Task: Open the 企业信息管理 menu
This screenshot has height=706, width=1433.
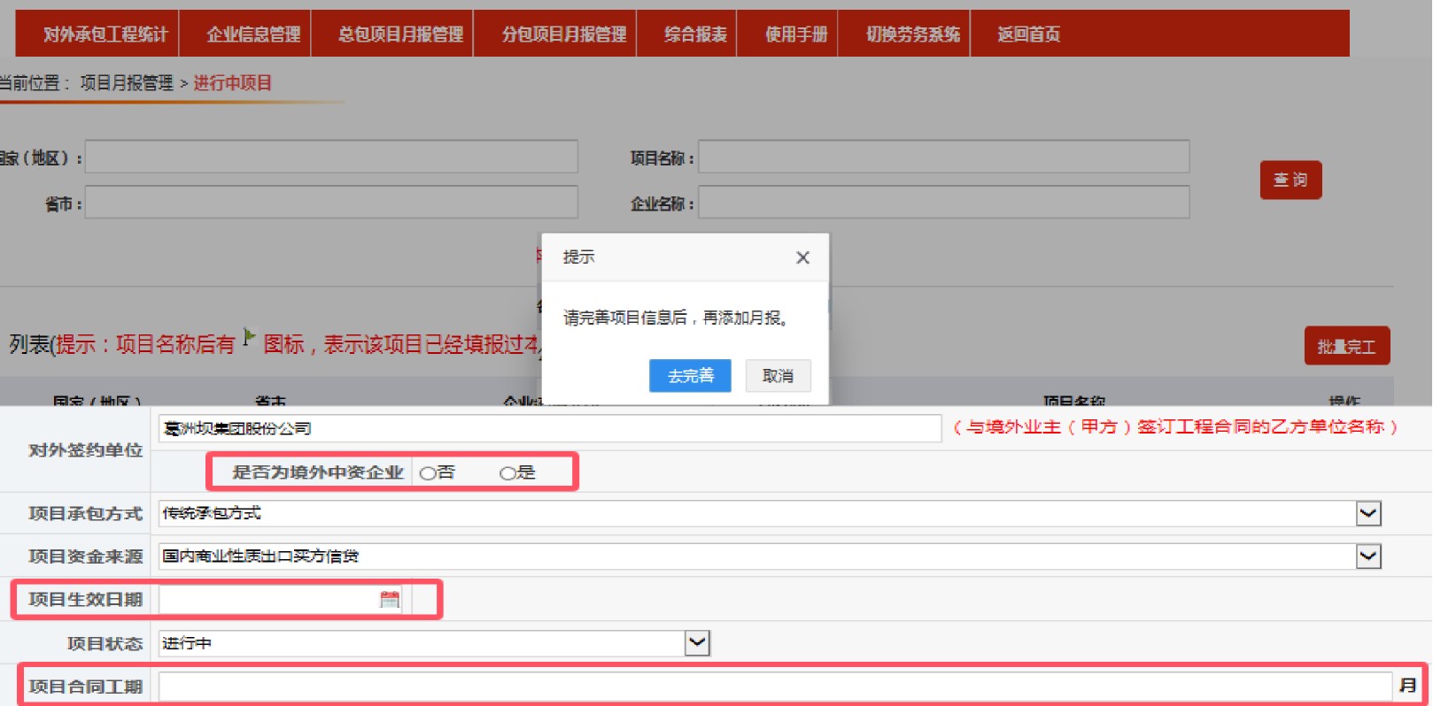Action: click(253, 35)
